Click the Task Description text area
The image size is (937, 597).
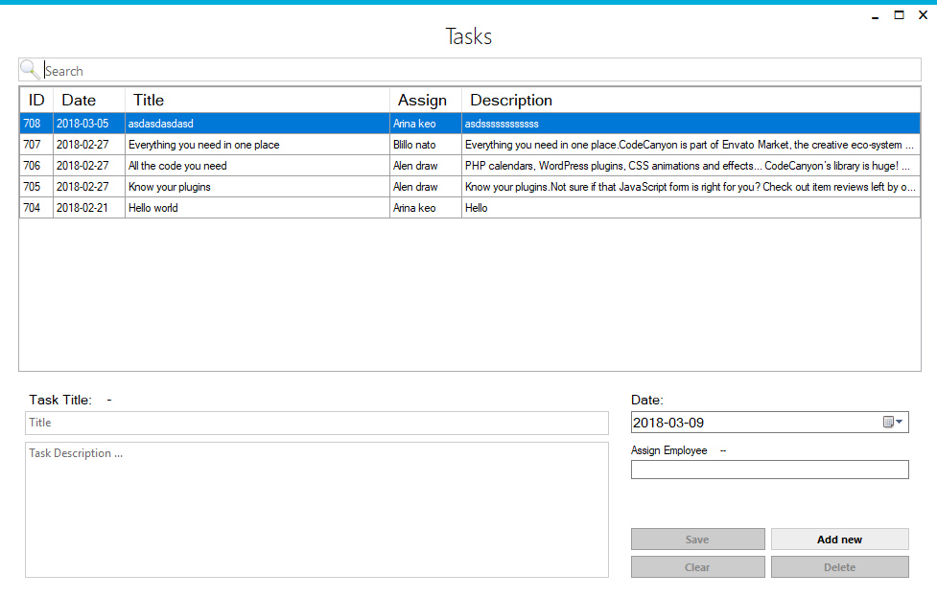click(316, 510)
